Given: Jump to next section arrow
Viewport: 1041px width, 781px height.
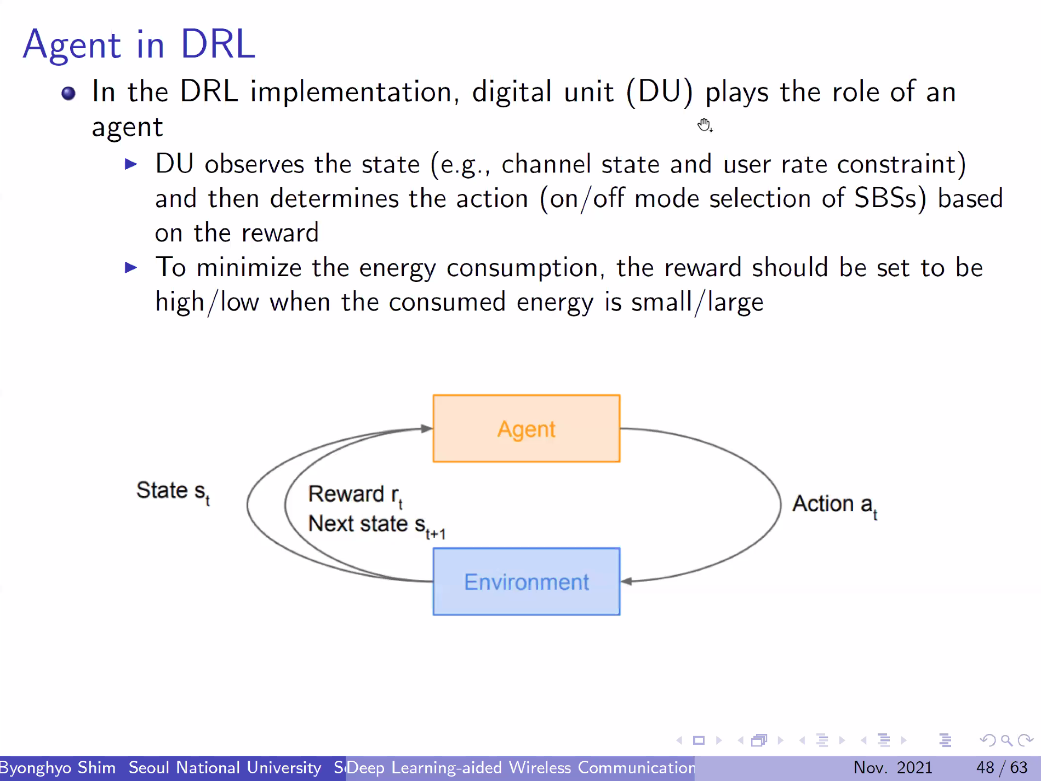Looking at the screenshot, I should click(903, 740).
